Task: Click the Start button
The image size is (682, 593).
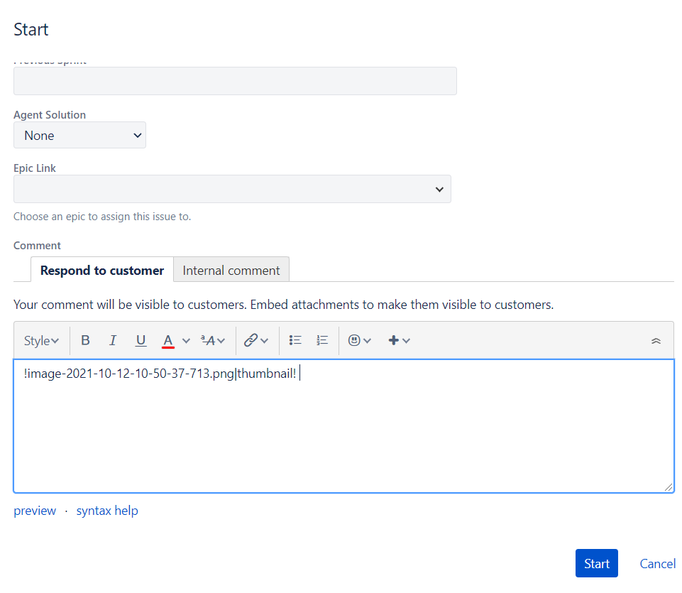Action: pyautogui.click(x=596, y=563)
